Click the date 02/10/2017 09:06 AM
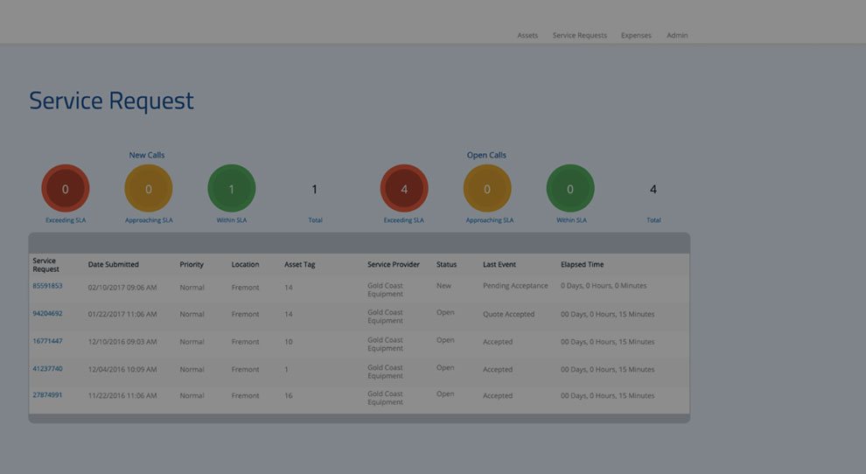This screenshot has width=866, height=474. click(122, 288)
